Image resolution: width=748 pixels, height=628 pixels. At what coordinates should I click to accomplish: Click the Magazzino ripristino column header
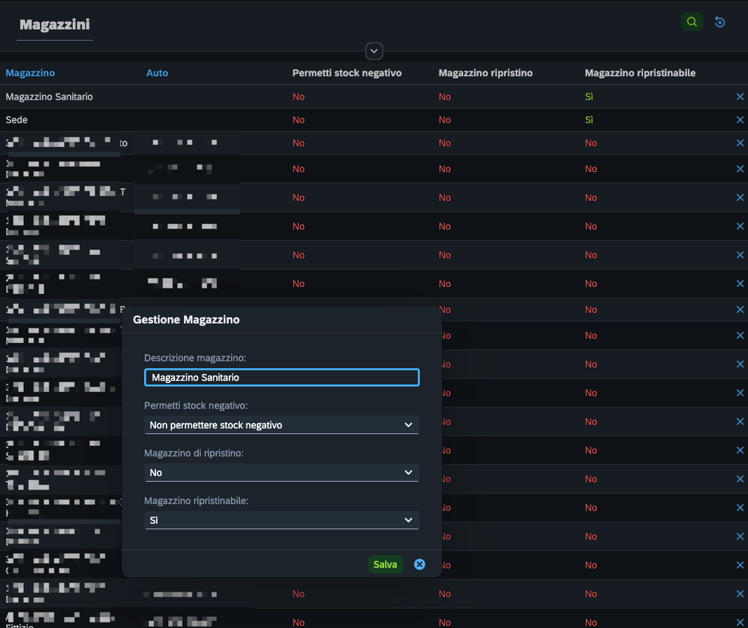click(x=485, y=73)
